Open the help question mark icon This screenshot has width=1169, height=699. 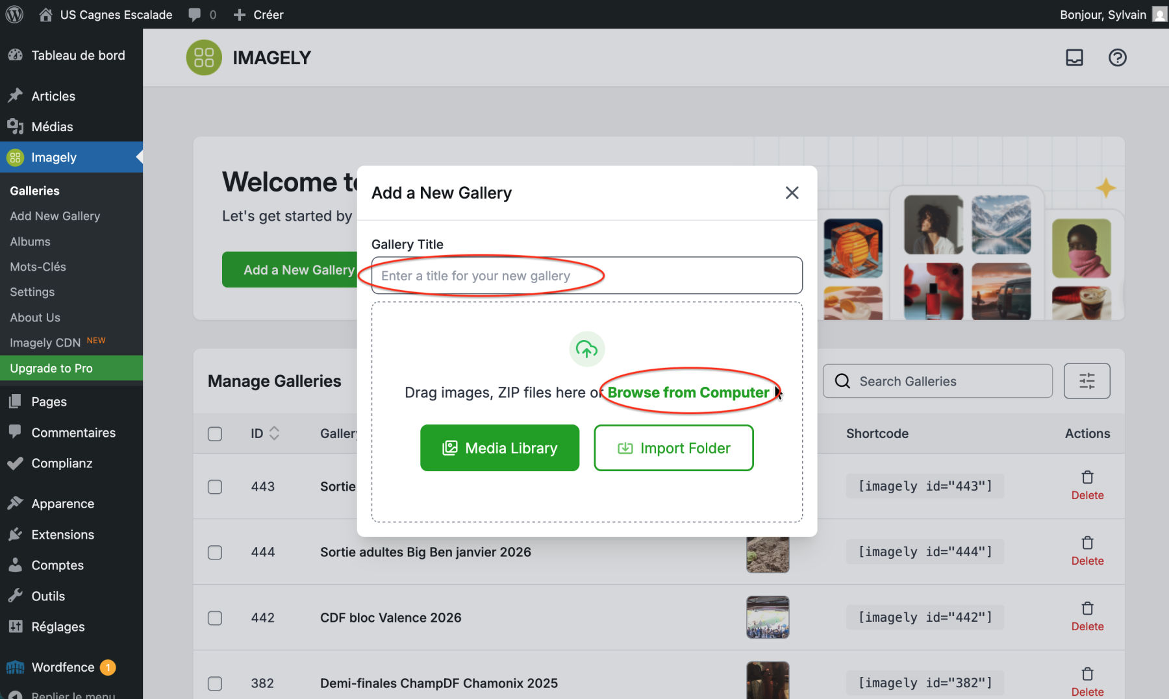click(1117, 58)
